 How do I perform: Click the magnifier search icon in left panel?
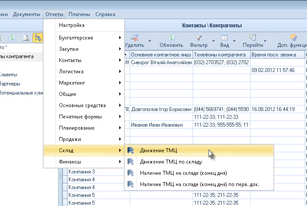26,38
